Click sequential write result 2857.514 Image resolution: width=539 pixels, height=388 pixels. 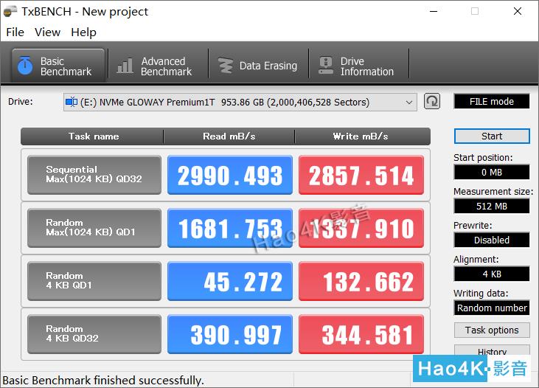click(x=361, y=175)
